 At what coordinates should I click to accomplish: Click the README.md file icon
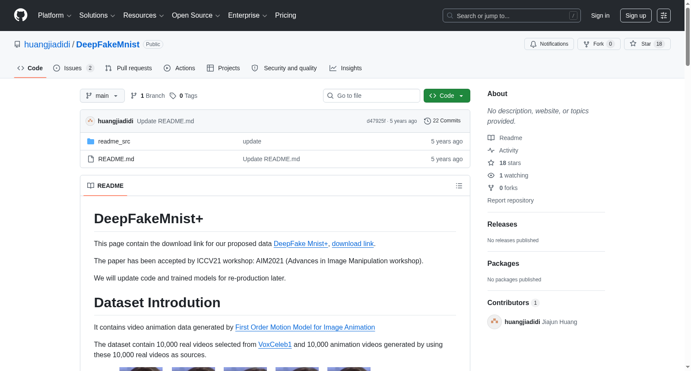point(91,159)
